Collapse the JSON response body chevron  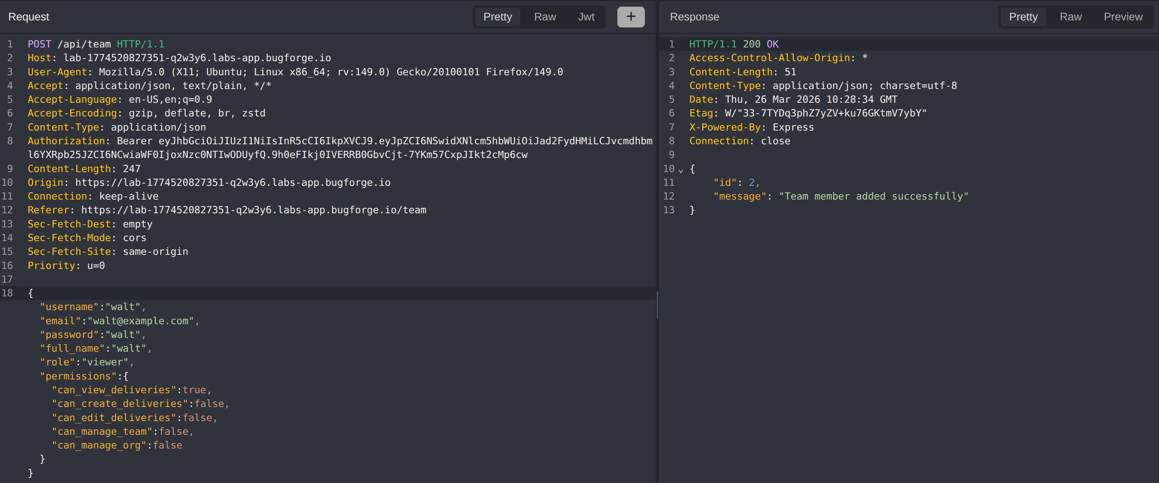(x=681, y=170)
